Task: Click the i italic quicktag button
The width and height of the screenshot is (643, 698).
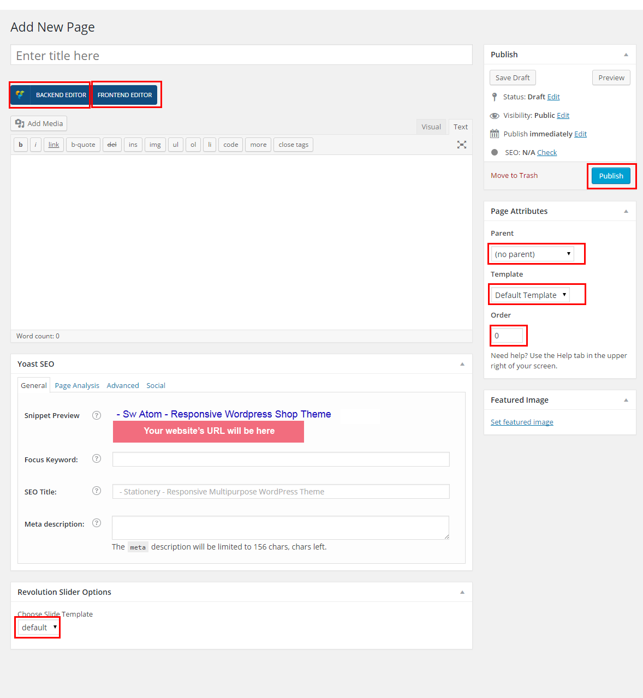Action: click(35, 145)
